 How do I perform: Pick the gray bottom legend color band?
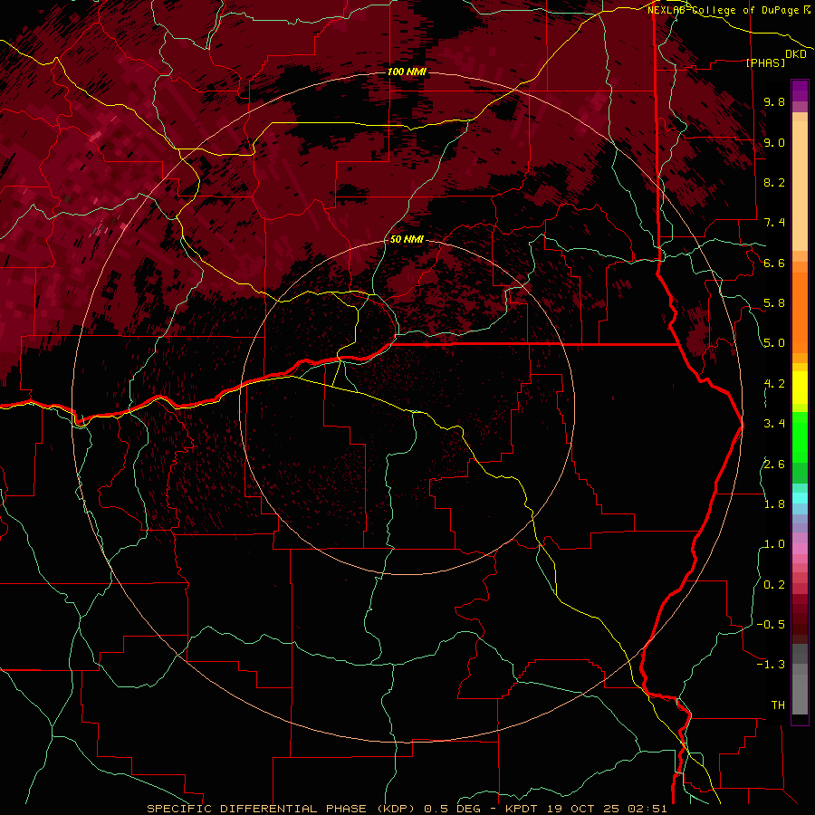point(800,695)
